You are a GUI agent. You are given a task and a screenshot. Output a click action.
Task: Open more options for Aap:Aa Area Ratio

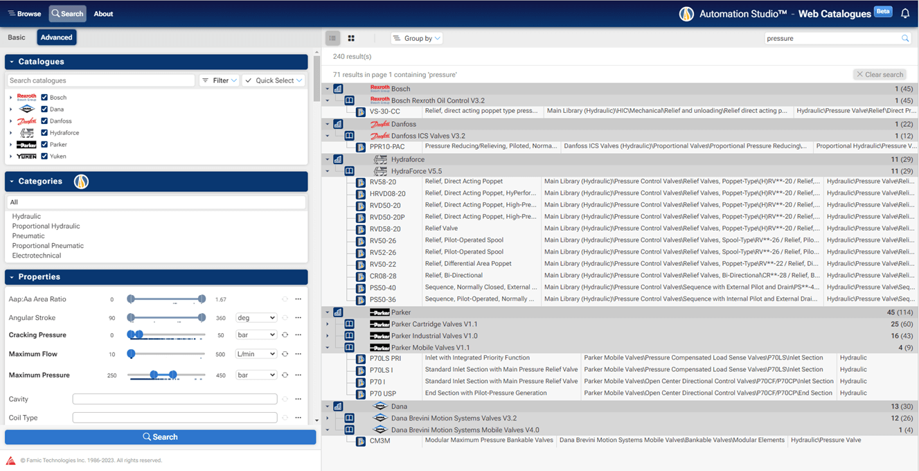tap(298, 299)
